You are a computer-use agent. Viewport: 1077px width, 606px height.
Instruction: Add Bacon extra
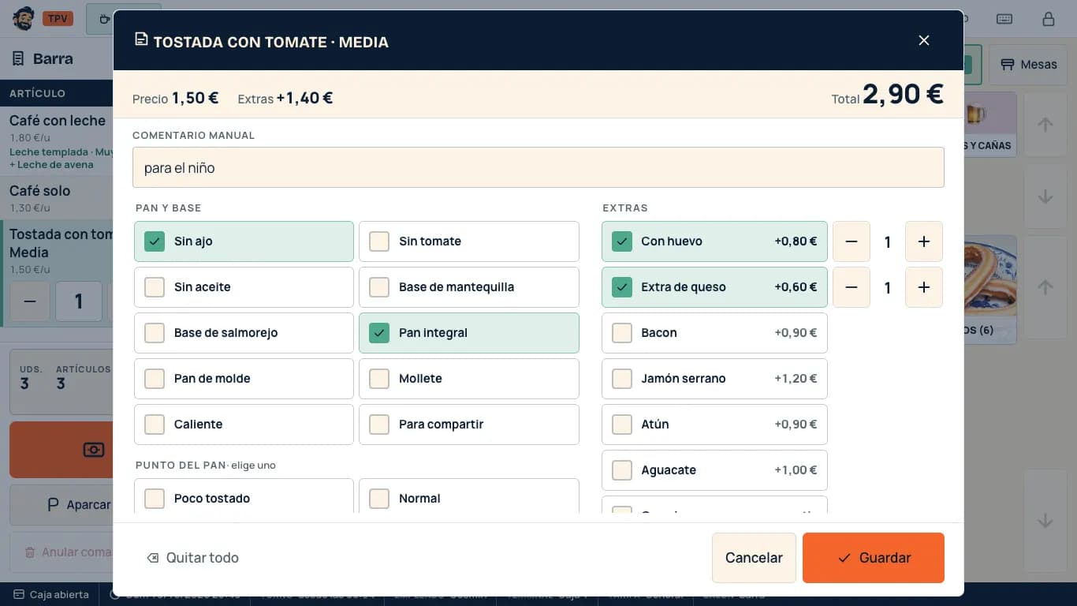coord(714,333)
